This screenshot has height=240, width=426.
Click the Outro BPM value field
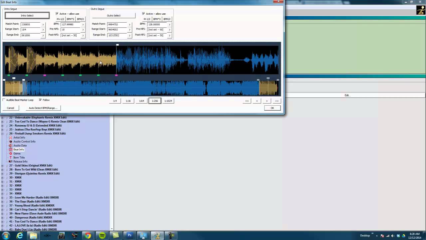click(157, 24)
